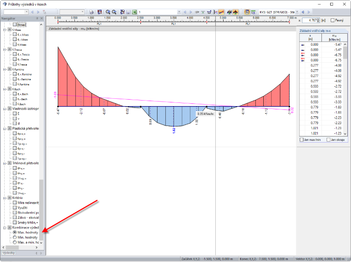Click the Navigator scroll down arrow

[x=41, y=242]
